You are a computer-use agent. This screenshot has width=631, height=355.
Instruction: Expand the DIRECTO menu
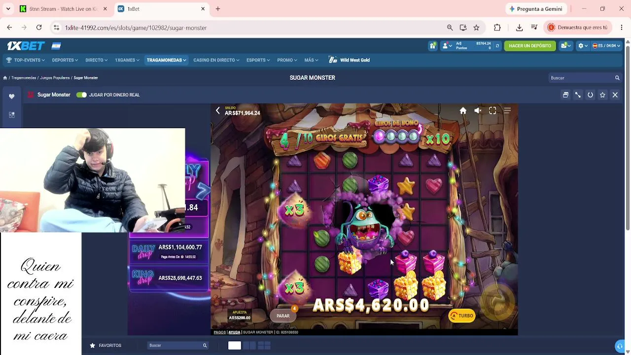click(96, 60)
